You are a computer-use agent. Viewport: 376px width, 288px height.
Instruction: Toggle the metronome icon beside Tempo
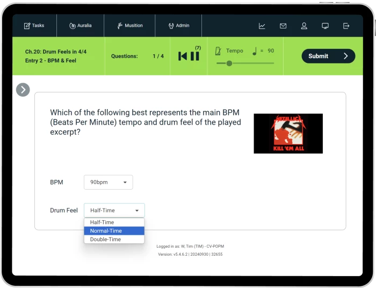click(218, 51)
